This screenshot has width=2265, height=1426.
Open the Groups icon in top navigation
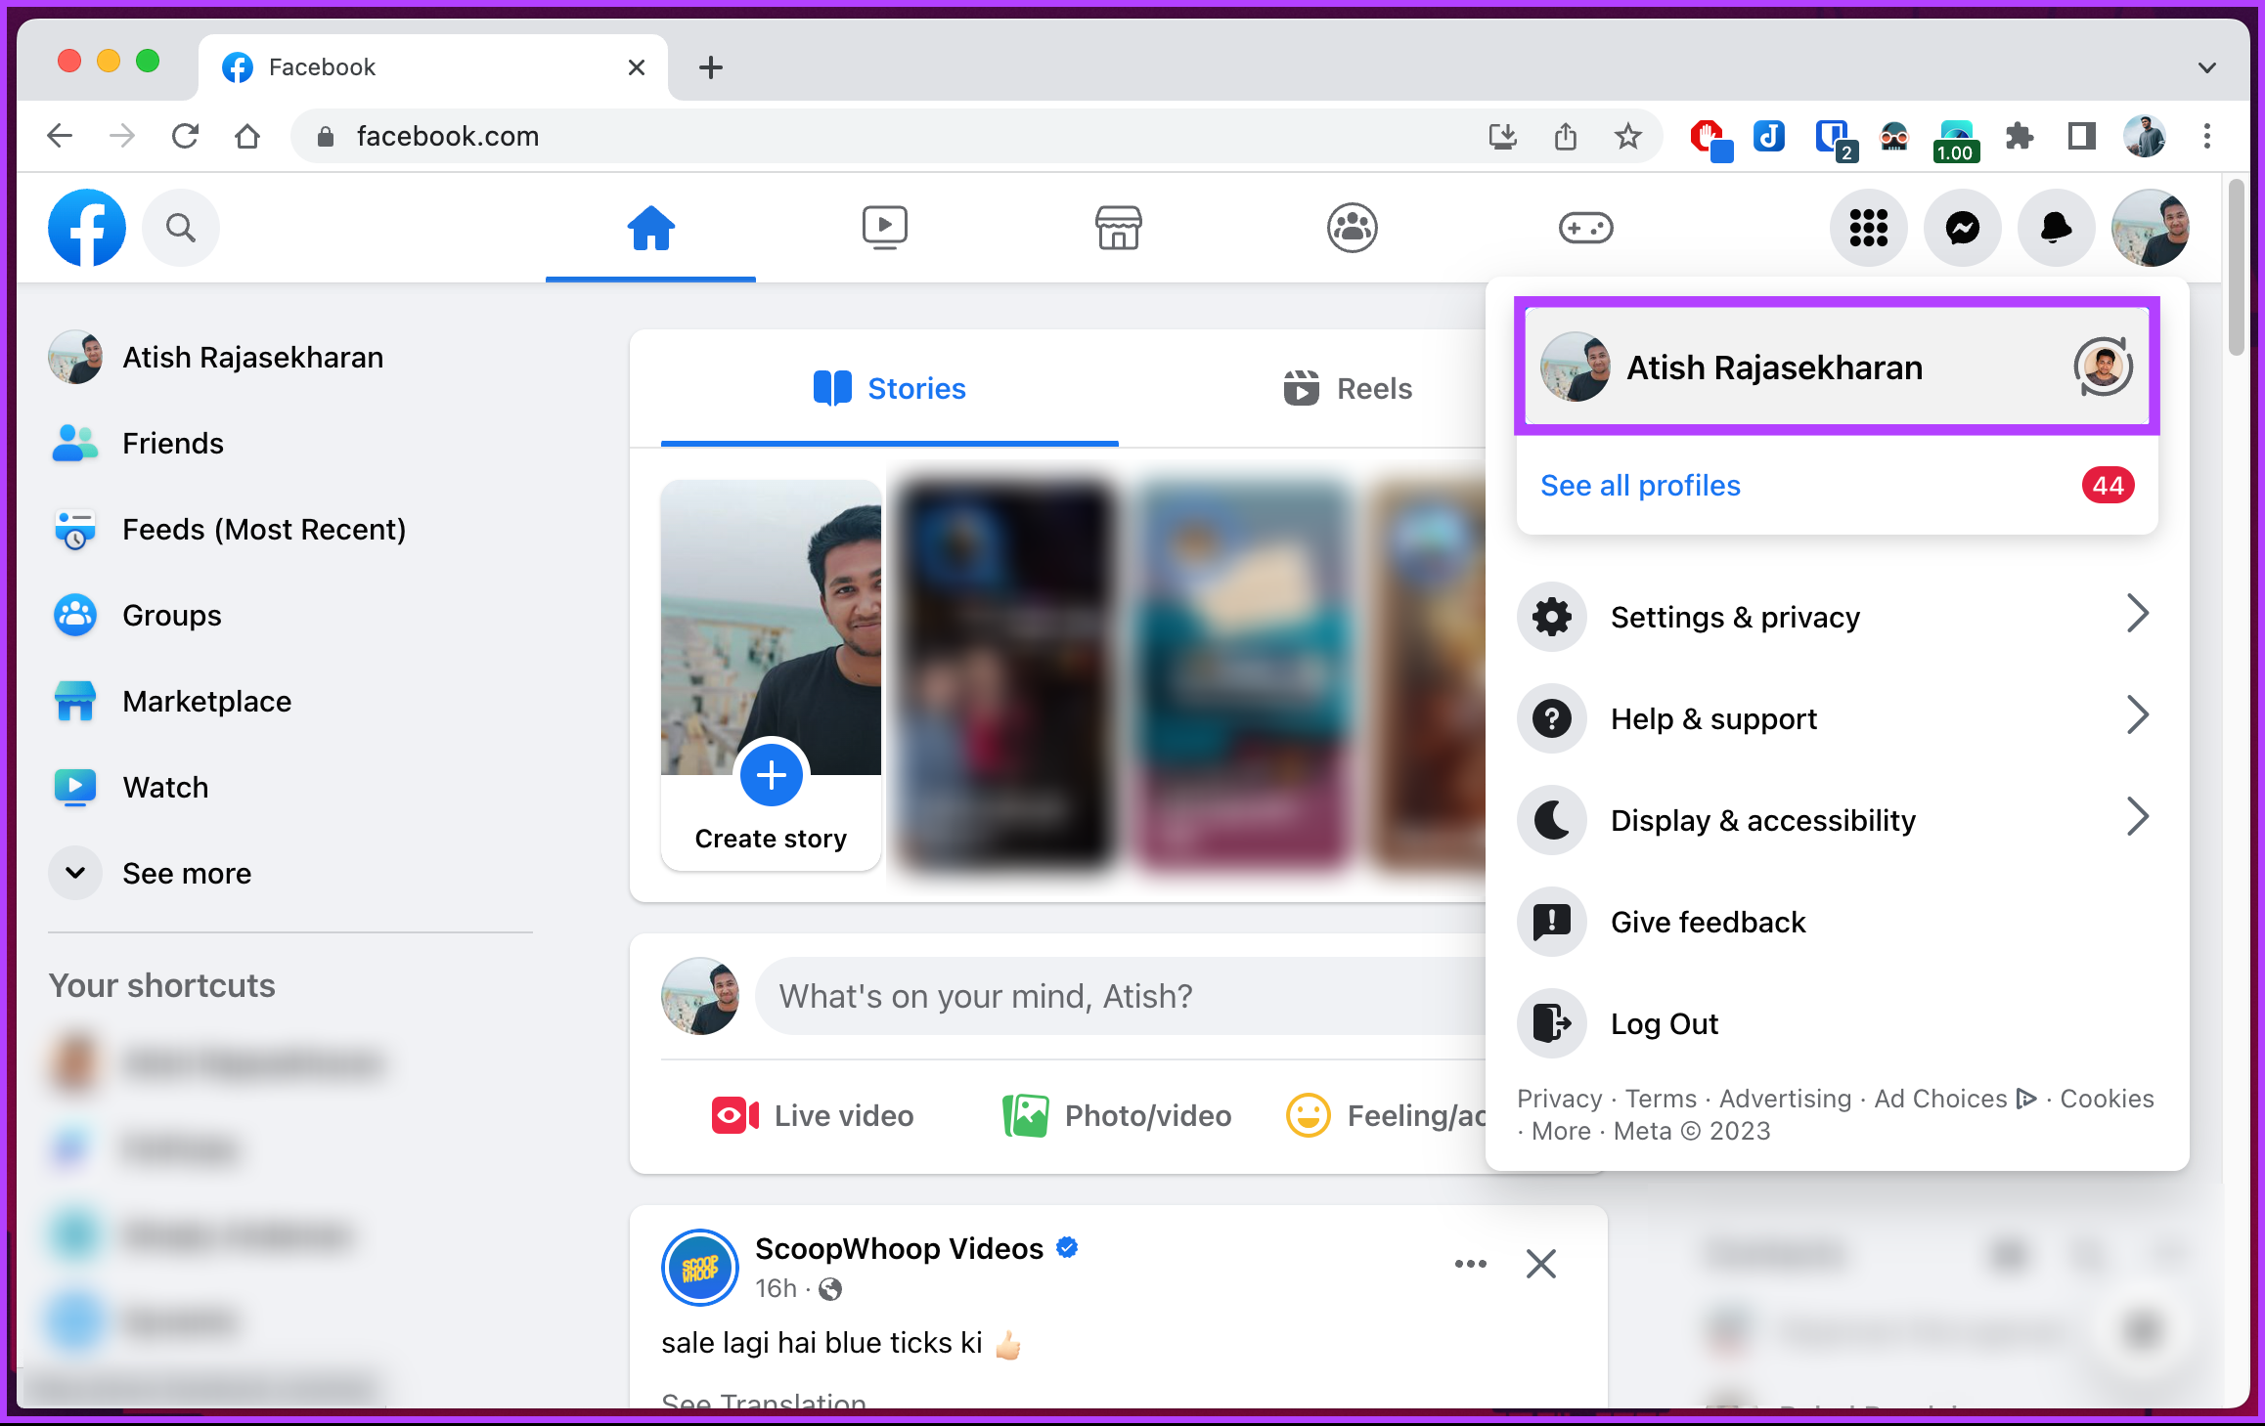click(x=1352, y=228)
